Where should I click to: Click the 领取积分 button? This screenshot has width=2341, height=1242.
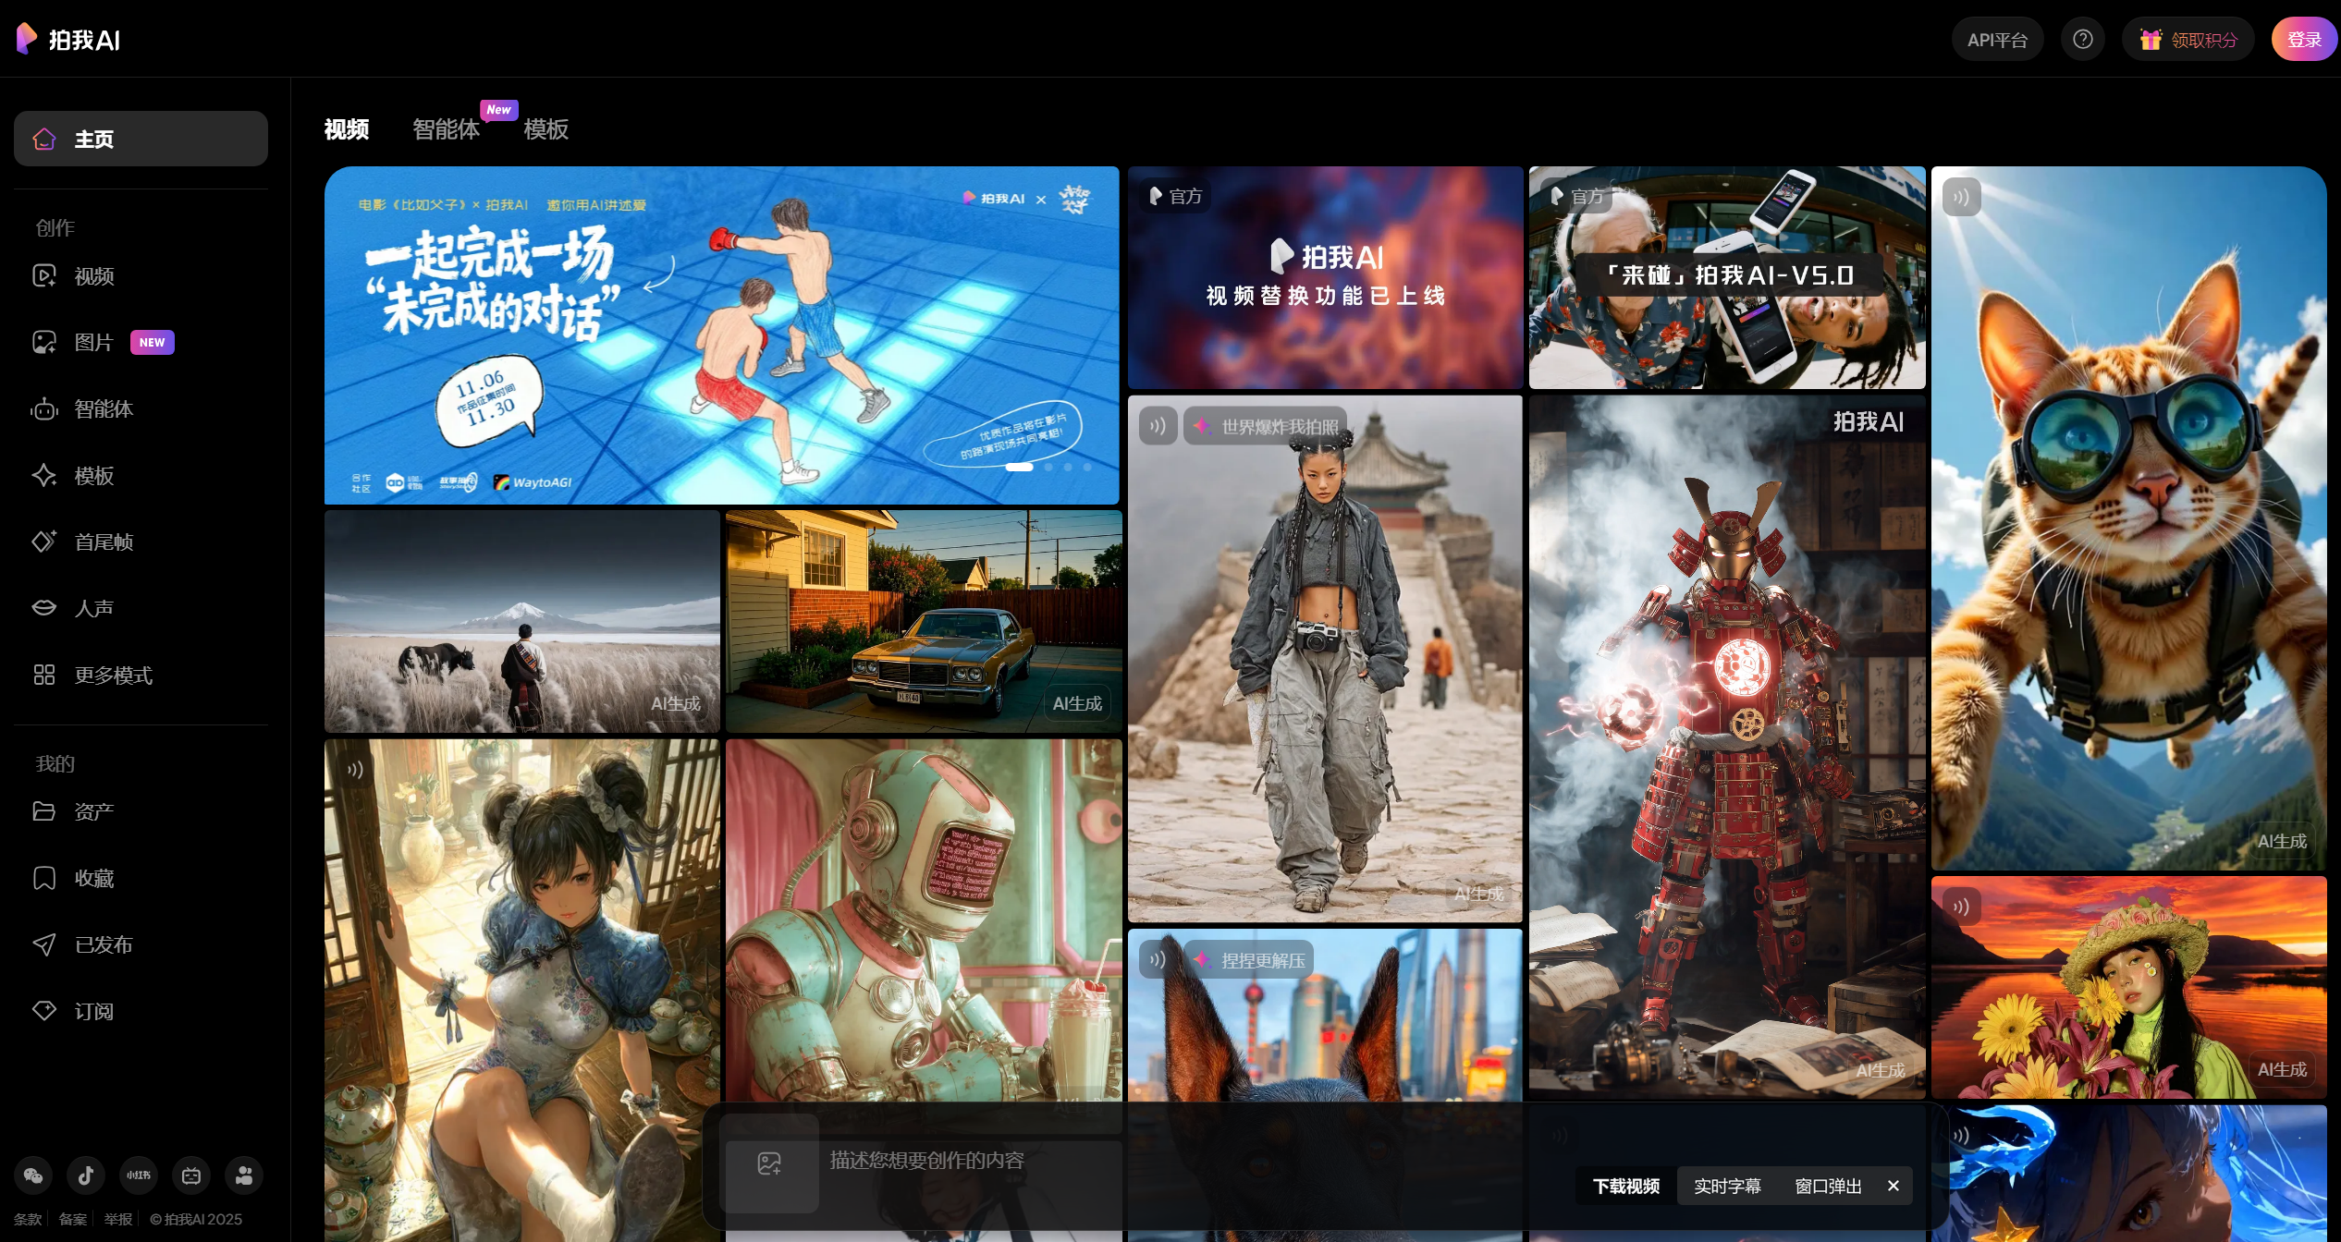2188,40
